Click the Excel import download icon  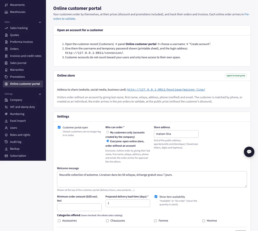pos(6,121)
